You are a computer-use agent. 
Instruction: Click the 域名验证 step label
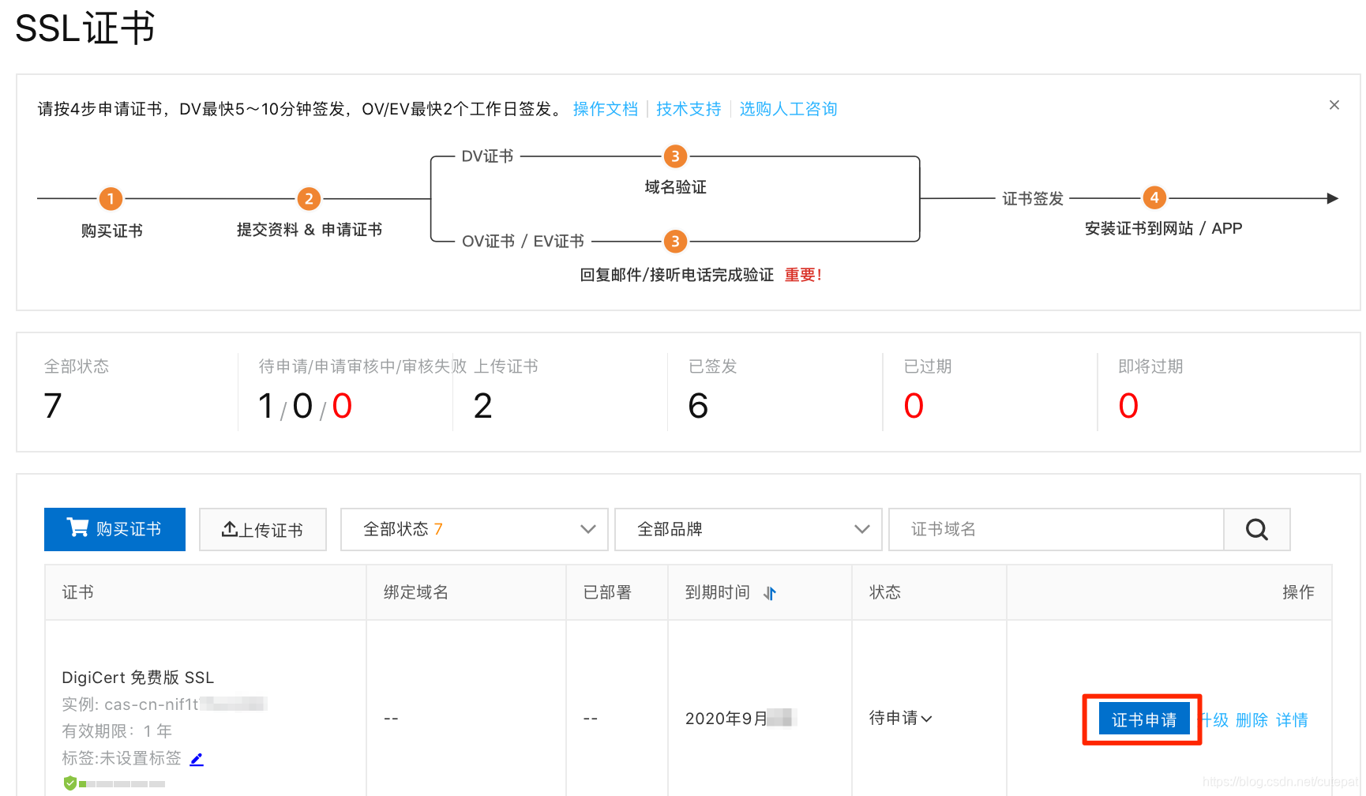(675, 187)
